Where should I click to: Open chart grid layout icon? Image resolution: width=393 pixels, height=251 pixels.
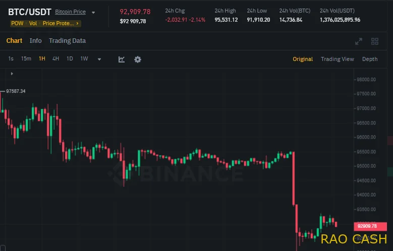click(375, 41)
